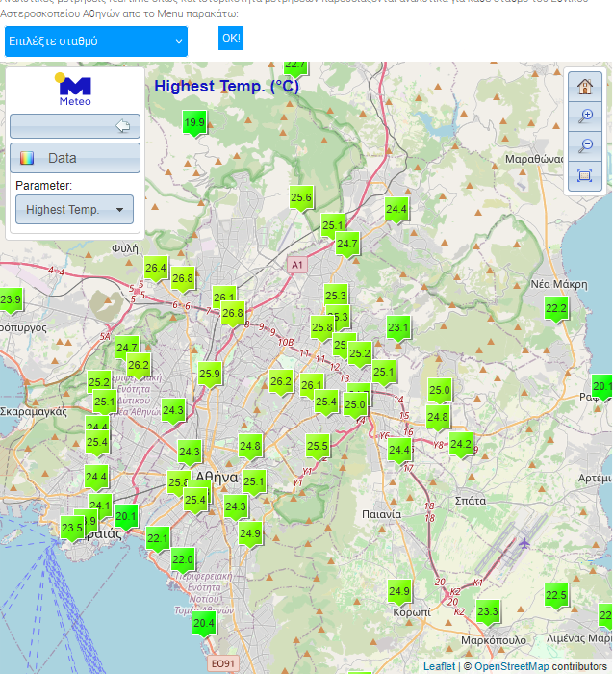Click the 25.6 temperature marker
Viewport: 613px width, 674px height.
point(300,198)
